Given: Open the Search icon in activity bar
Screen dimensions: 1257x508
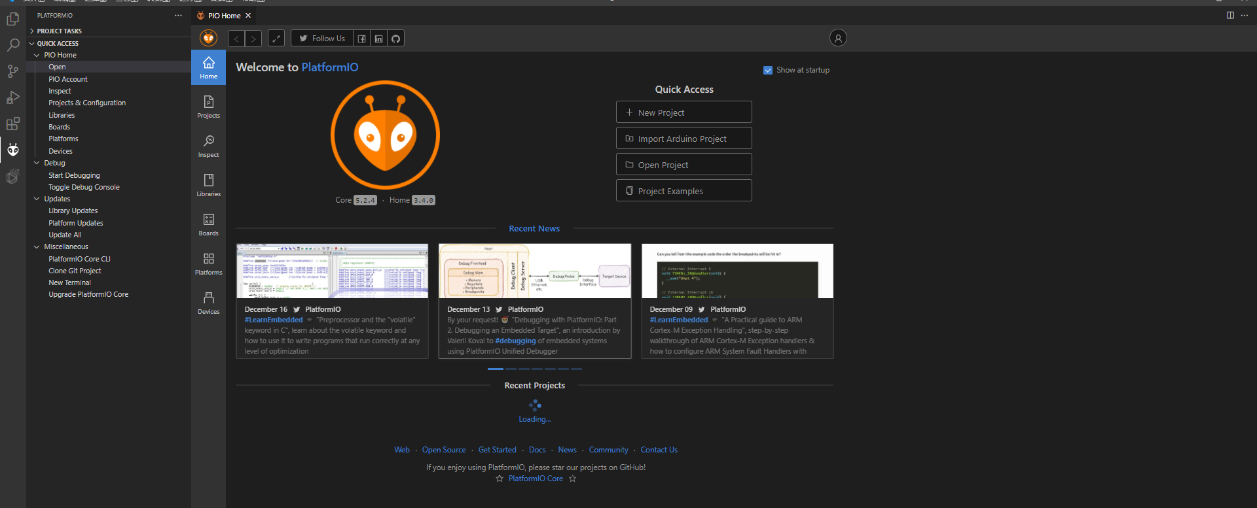Looking at the screenshot, I should pos(12,45).
